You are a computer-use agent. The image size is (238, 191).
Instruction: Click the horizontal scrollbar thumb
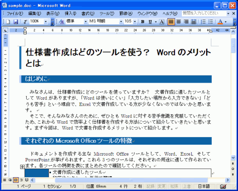[131, 180]
